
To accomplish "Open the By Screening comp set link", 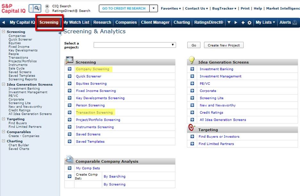I will (115, 184).
